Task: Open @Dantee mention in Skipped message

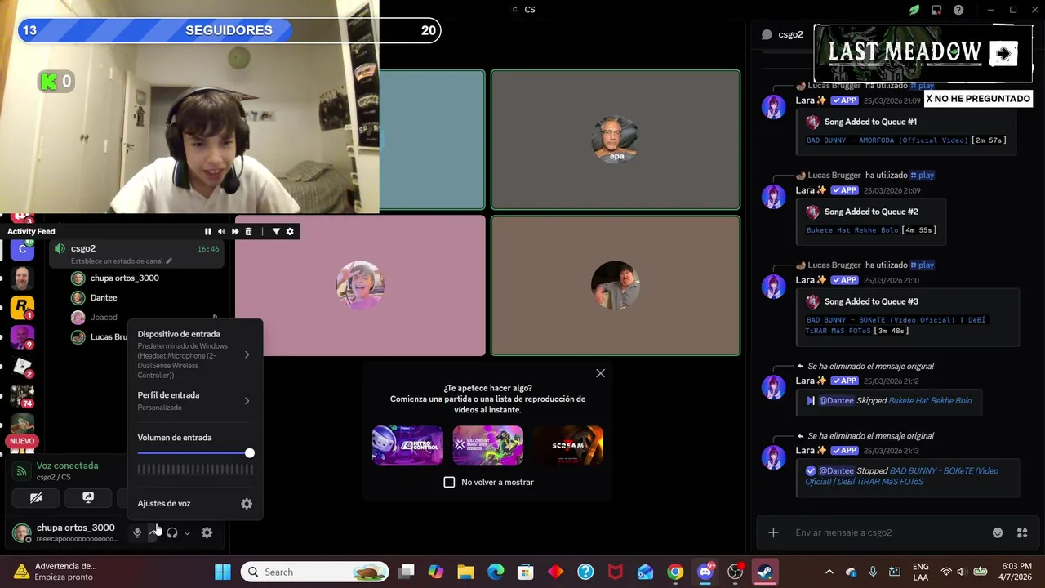Action: click(836, 401)
